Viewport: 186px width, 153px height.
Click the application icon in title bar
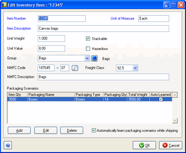[x=4, y=5]
